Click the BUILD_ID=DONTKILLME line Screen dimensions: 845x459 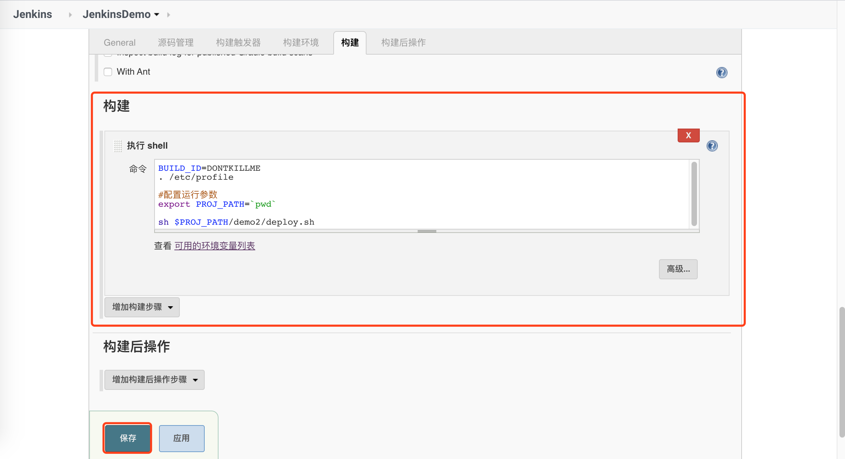[x=209, y=168]
